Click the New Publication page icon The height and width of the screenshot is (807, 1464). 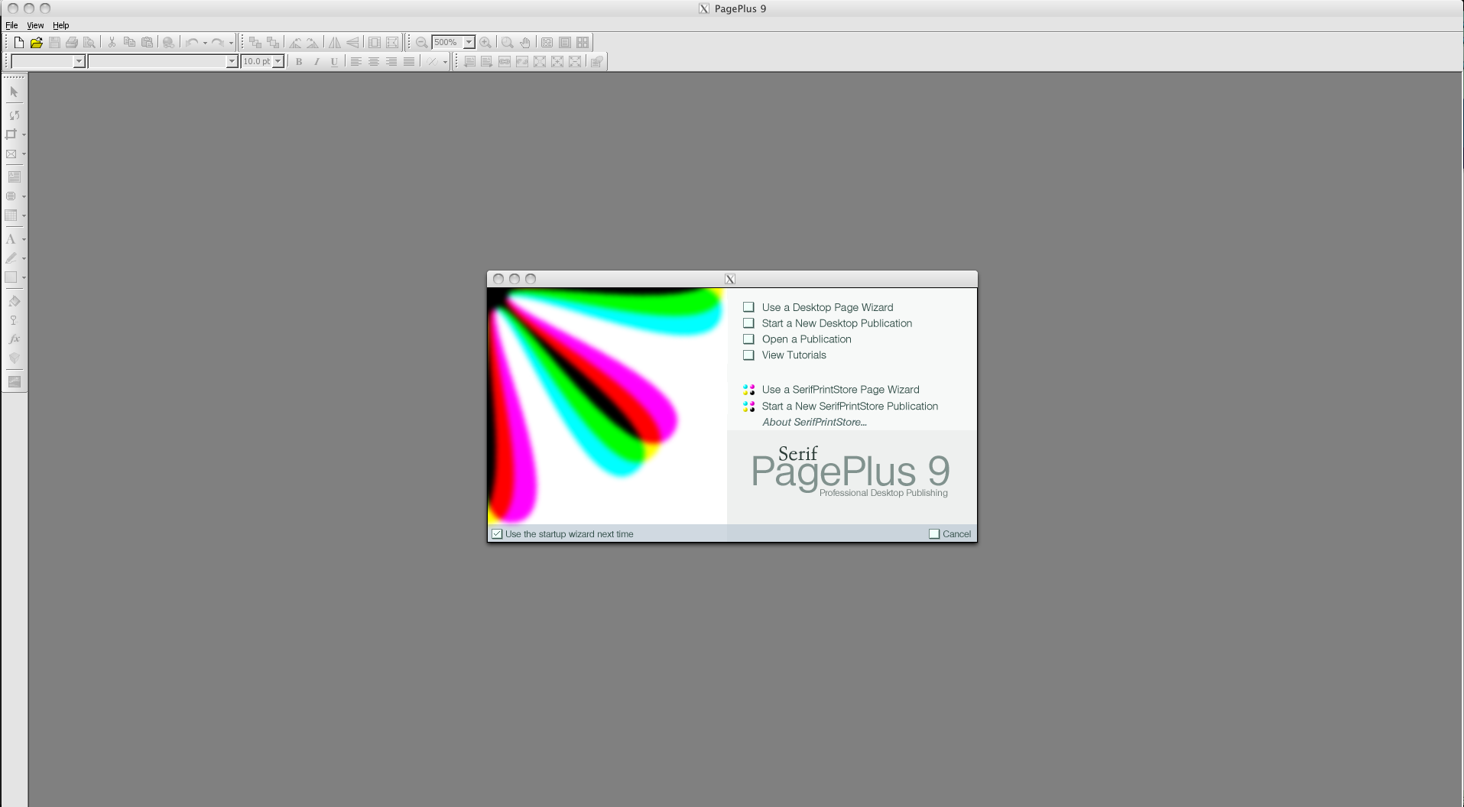click(18, 43)
